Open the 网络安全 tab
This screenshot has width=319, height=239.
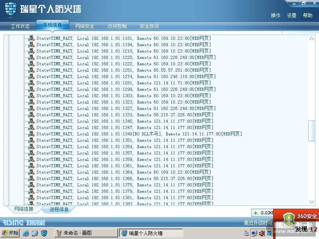[x=85, y=26]
